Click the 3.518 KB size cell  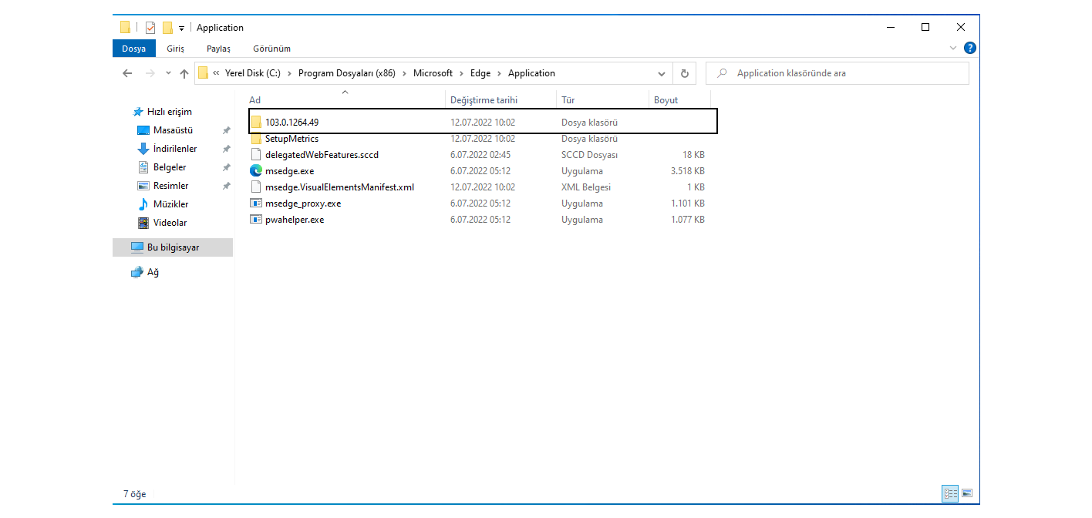pyautogui.click(x=688, y=171)
